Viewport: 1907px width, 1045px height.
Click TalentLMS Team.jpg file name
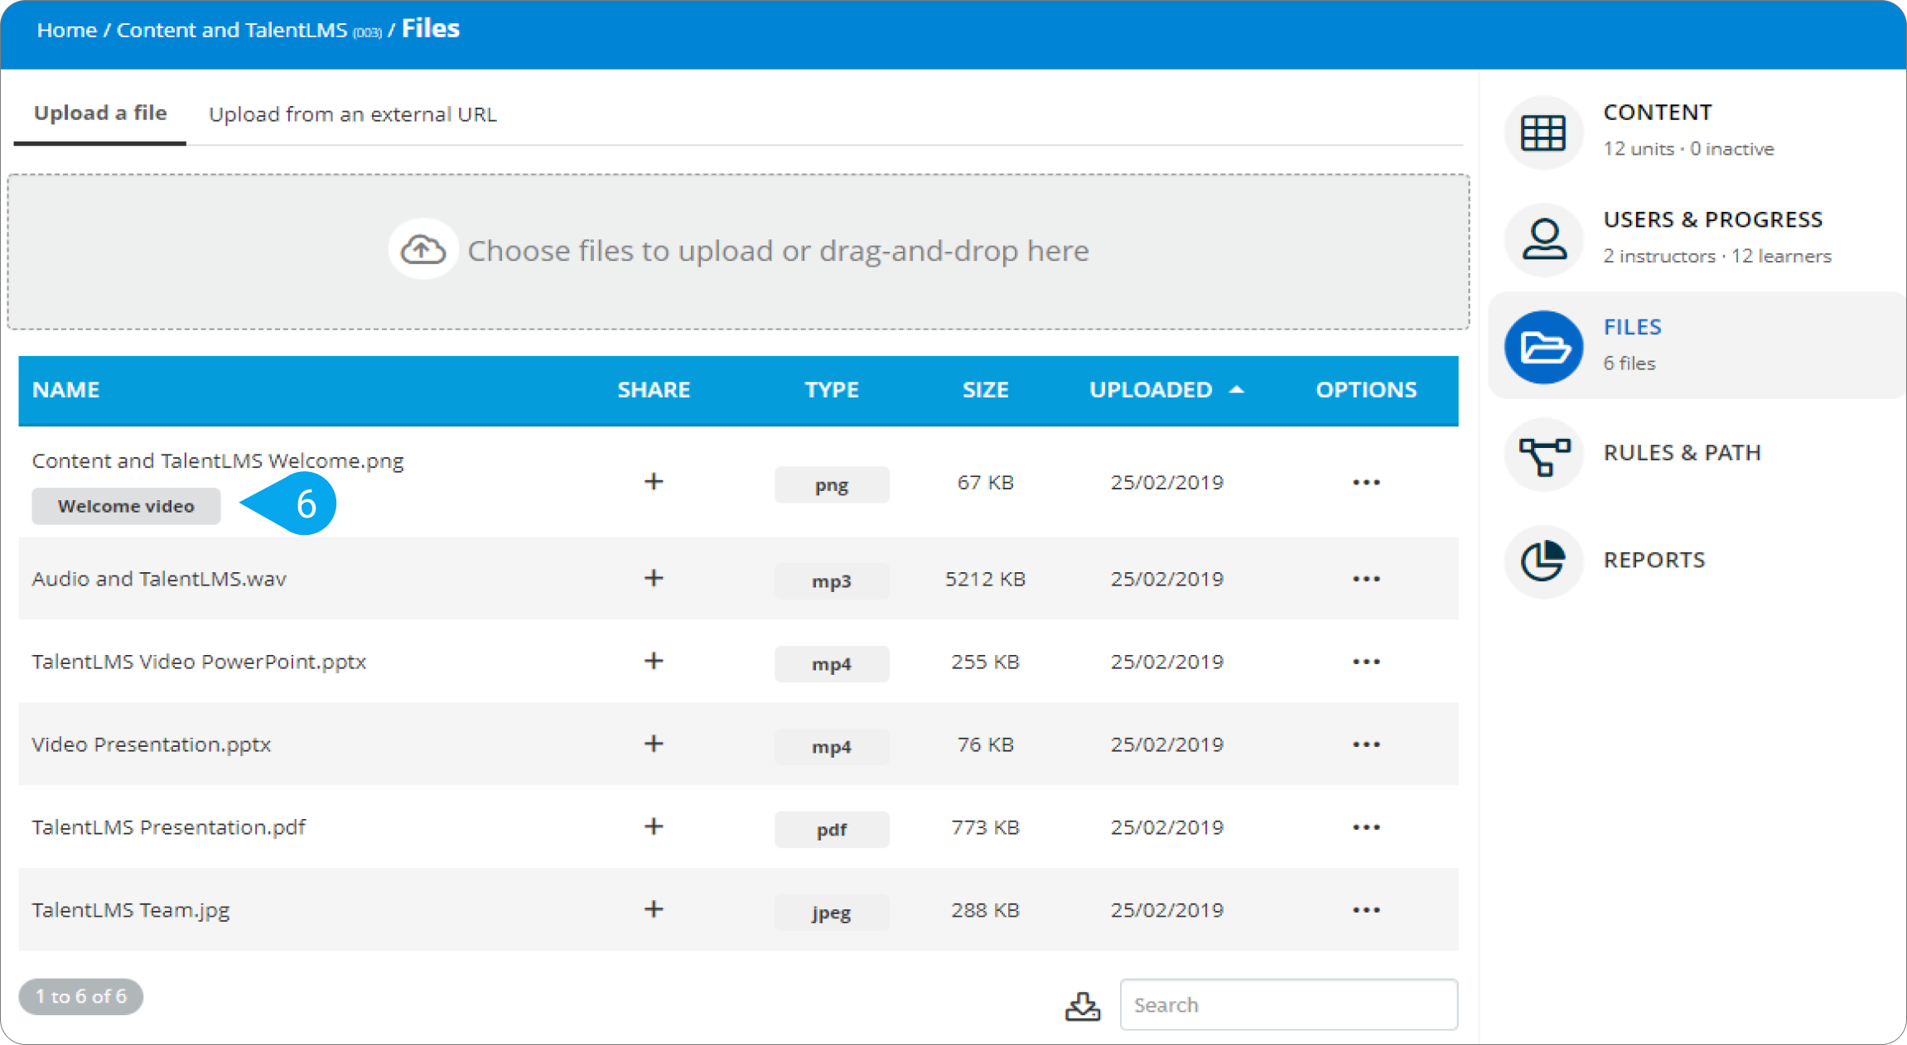coord(130,909)
